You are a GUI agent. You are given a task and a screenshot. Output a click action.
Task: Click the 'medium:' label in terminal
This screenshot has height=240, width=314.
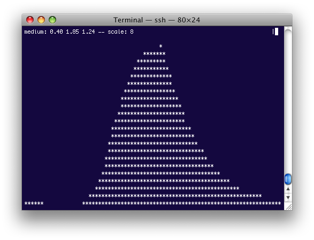pos(35,32)
